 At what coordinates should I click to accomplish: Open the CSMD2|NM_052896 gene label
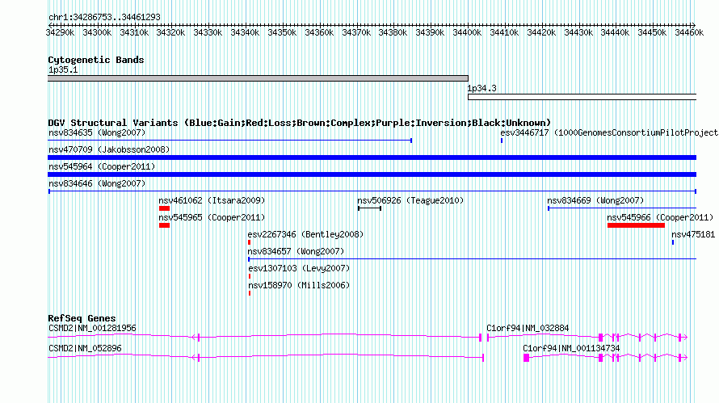pyautogui.click(x=85, y=348)
